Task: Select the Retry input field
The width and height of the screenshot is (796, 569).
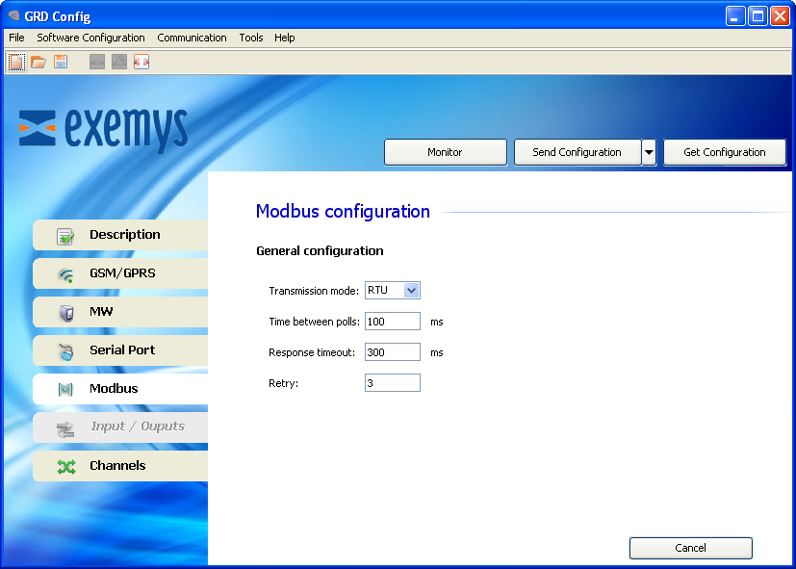Action: [392, 383]
